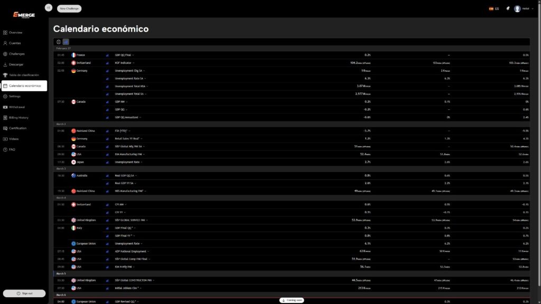Open the Challenges sidebar item
The width and height of the screenshot is (541, 304).
point(16,54)
